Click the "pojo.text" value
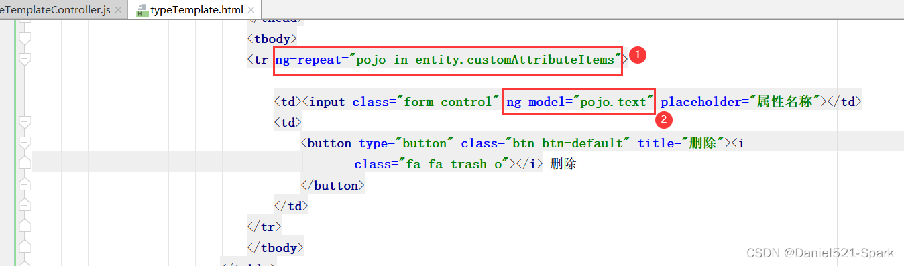This screenshot has height=266, width=904. pos(614,102)
